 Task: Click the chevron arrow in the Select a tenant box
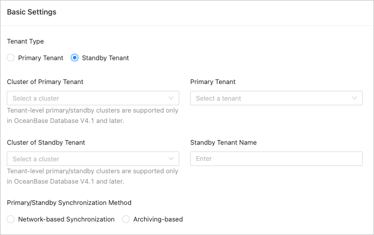pos(355,98)
